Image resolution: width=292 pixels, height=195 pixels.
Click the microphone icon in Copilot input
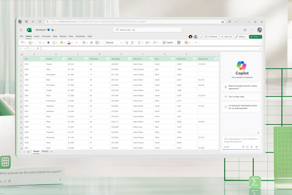(252, 147)
